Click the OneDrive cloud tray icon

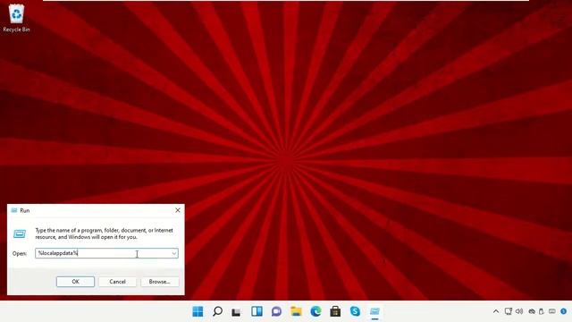tap(532, 311)
